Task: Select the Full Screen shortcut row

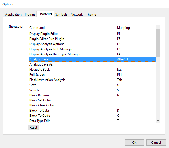Action: pos(37,75)
